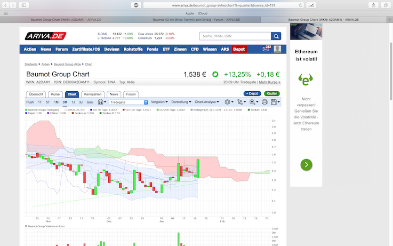Follow the Mehr Kurse link
This screenshot has width=393, height=246.
point(269,82)
